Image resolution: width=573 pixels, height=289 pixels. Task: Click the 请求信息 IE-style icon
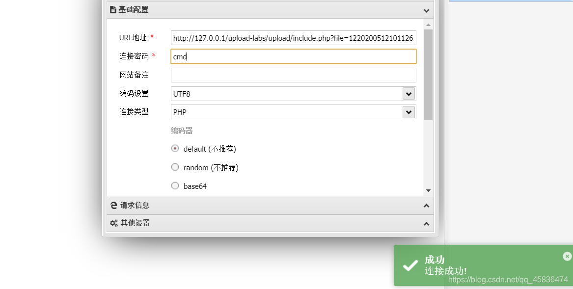pyautogui.click(x=113, y=206)
